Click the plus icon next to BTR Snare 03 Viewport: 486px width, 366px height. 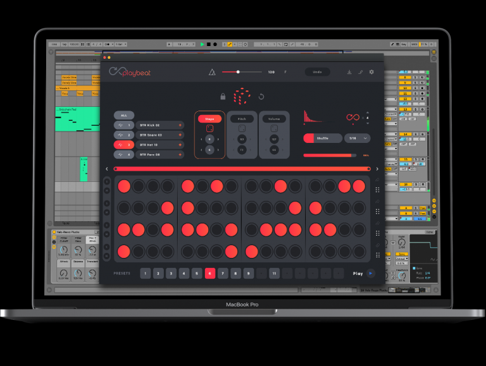[180, 135]
